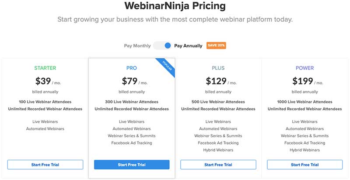Viewport: 350px width, 180px height.
Task: Select the PLUS plan title
Action: click(x=218, y=68)
